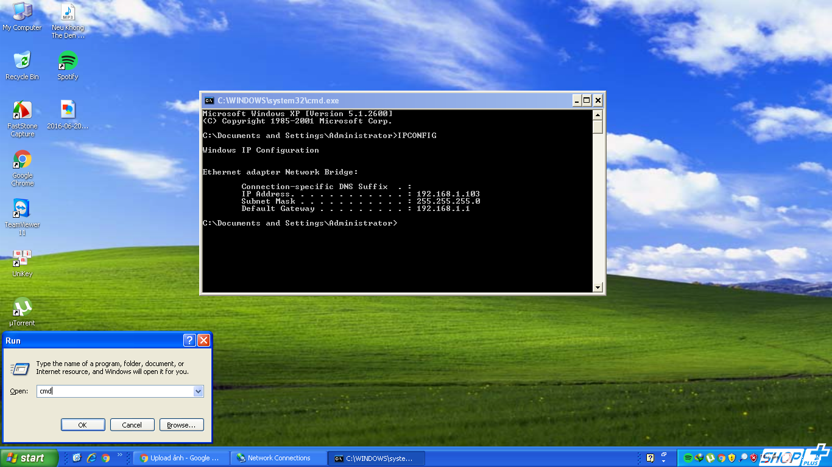Open the FastStone Capture desktop shortcut
The height and width of the screenshot is (467, 832).
click(x=23, y=111)
